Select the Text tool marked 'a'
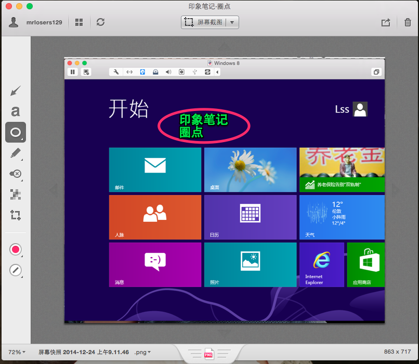 16,111
